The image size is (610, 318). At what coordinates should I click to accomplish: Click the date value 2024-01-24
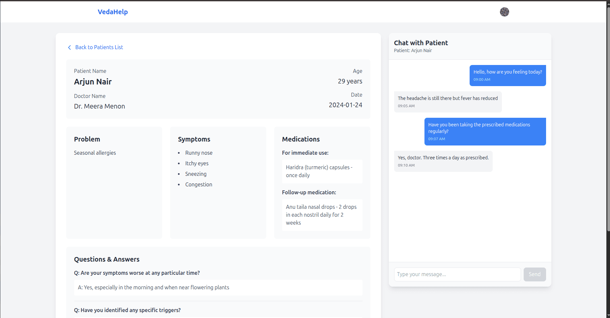tap(345, 105)
